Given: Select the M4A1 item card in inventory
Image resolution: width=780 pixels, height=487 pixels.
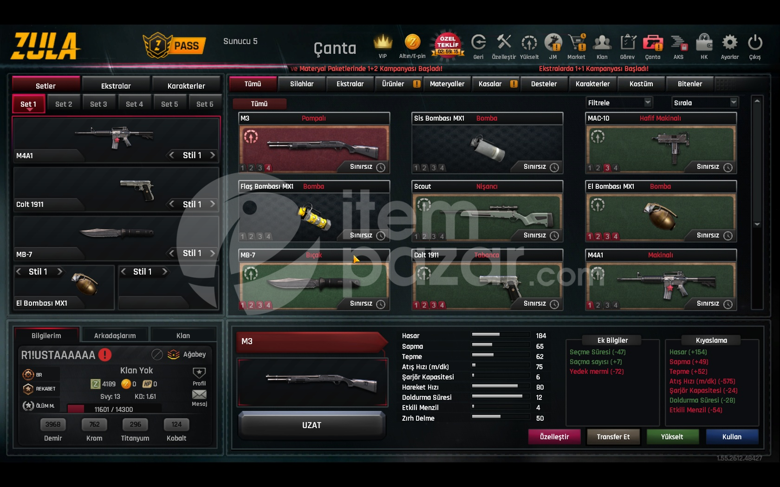Looking at the screenshot, I should 661,280.
